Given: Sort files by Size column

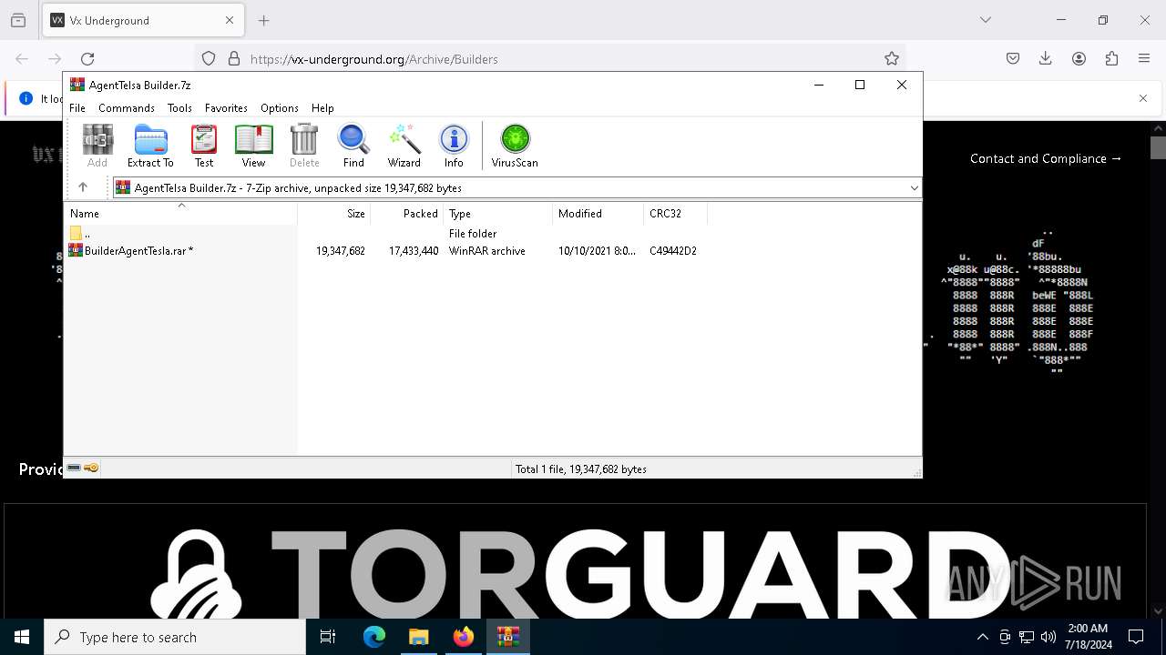Looking at the screenshot, I should pos(334,213).
